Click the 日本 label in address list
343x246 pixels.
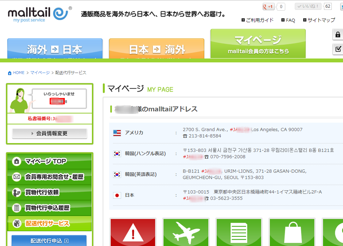click(130, 195)
